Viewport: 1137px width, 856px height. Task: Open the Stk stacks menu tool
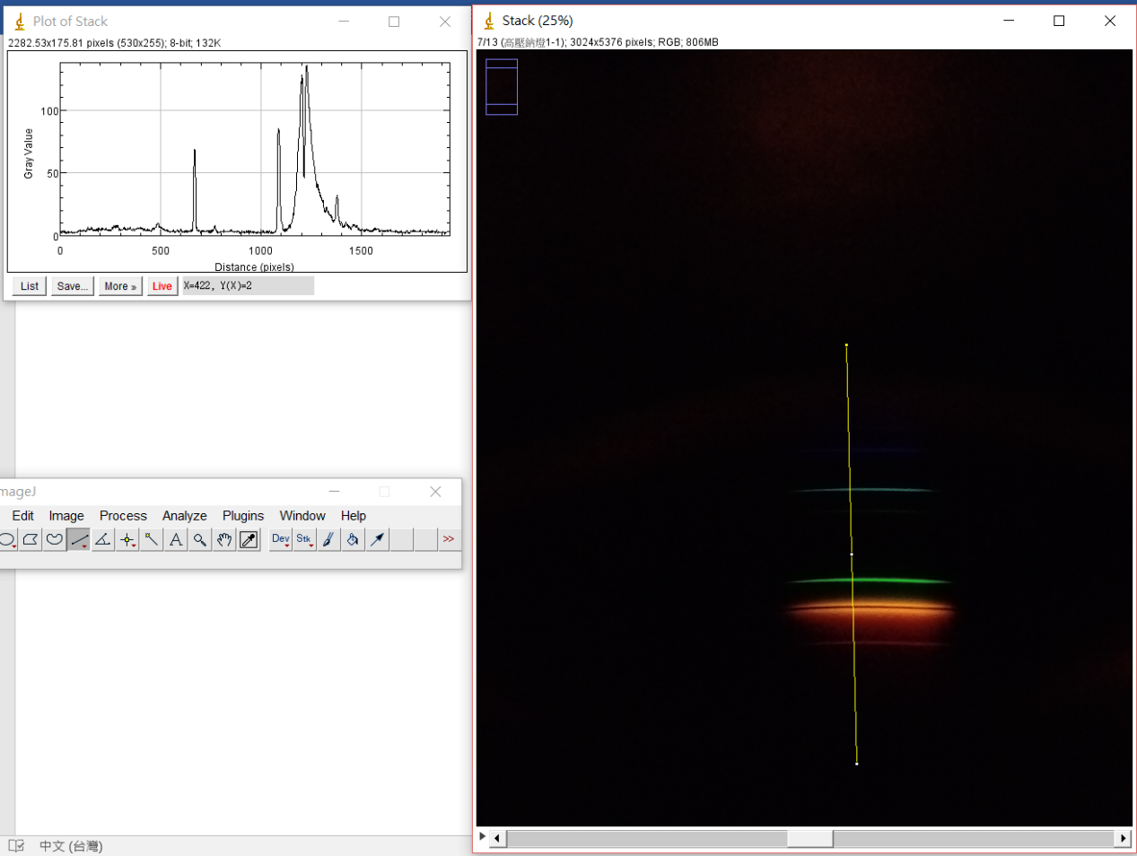tap(305, 539)
